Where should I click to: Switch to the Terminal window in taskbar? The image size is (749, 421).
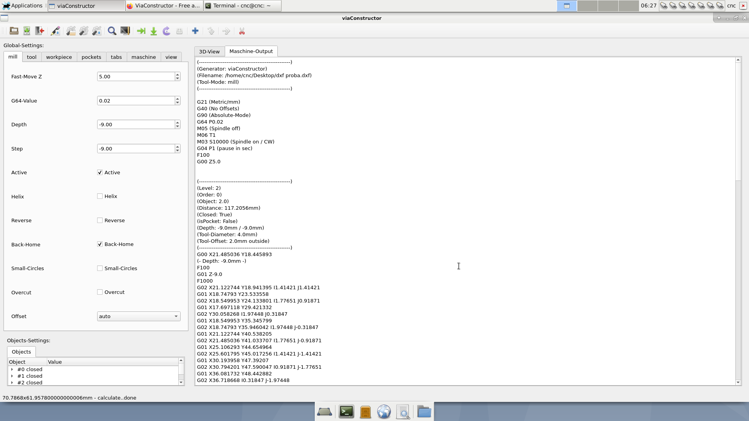coord(242,5)
